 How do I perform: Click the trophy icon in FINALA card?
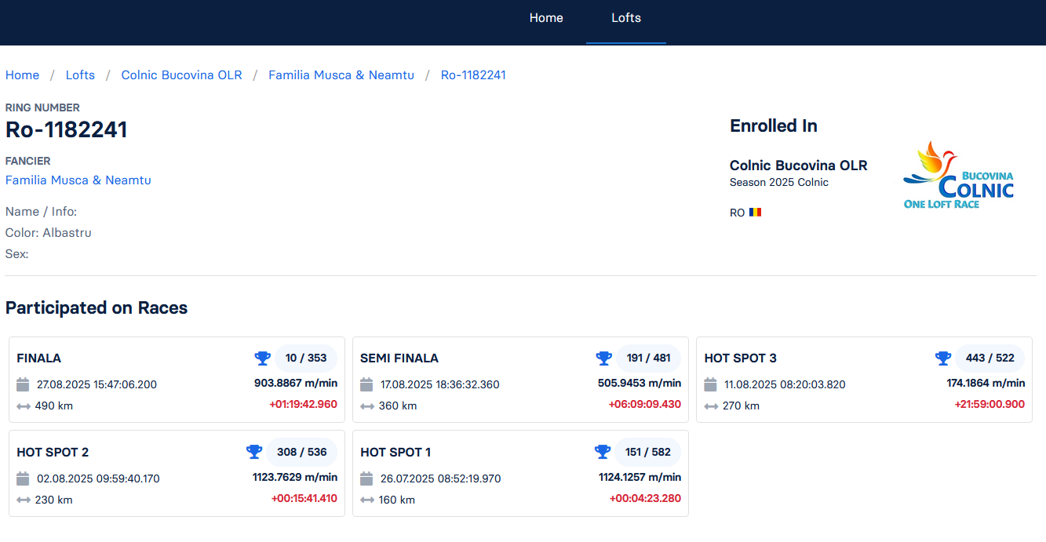(262, 358)
